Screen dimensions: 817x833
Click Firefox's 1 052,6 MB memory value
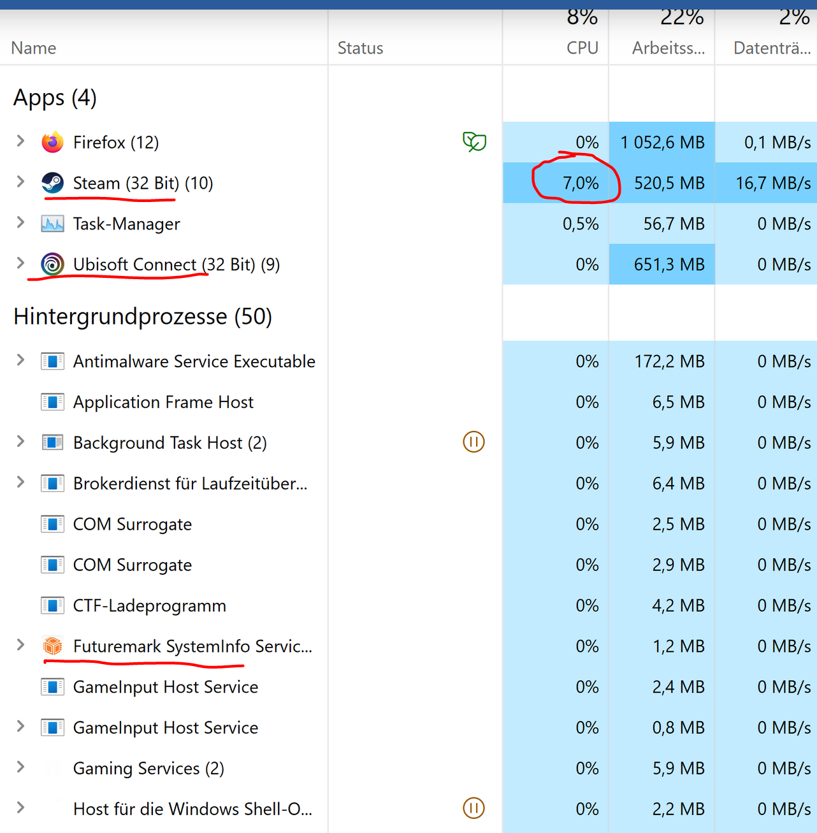[663, 142]
